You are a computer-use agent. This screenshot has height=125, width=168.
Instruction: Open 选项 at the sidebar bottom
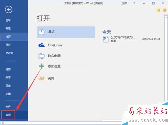8,115
